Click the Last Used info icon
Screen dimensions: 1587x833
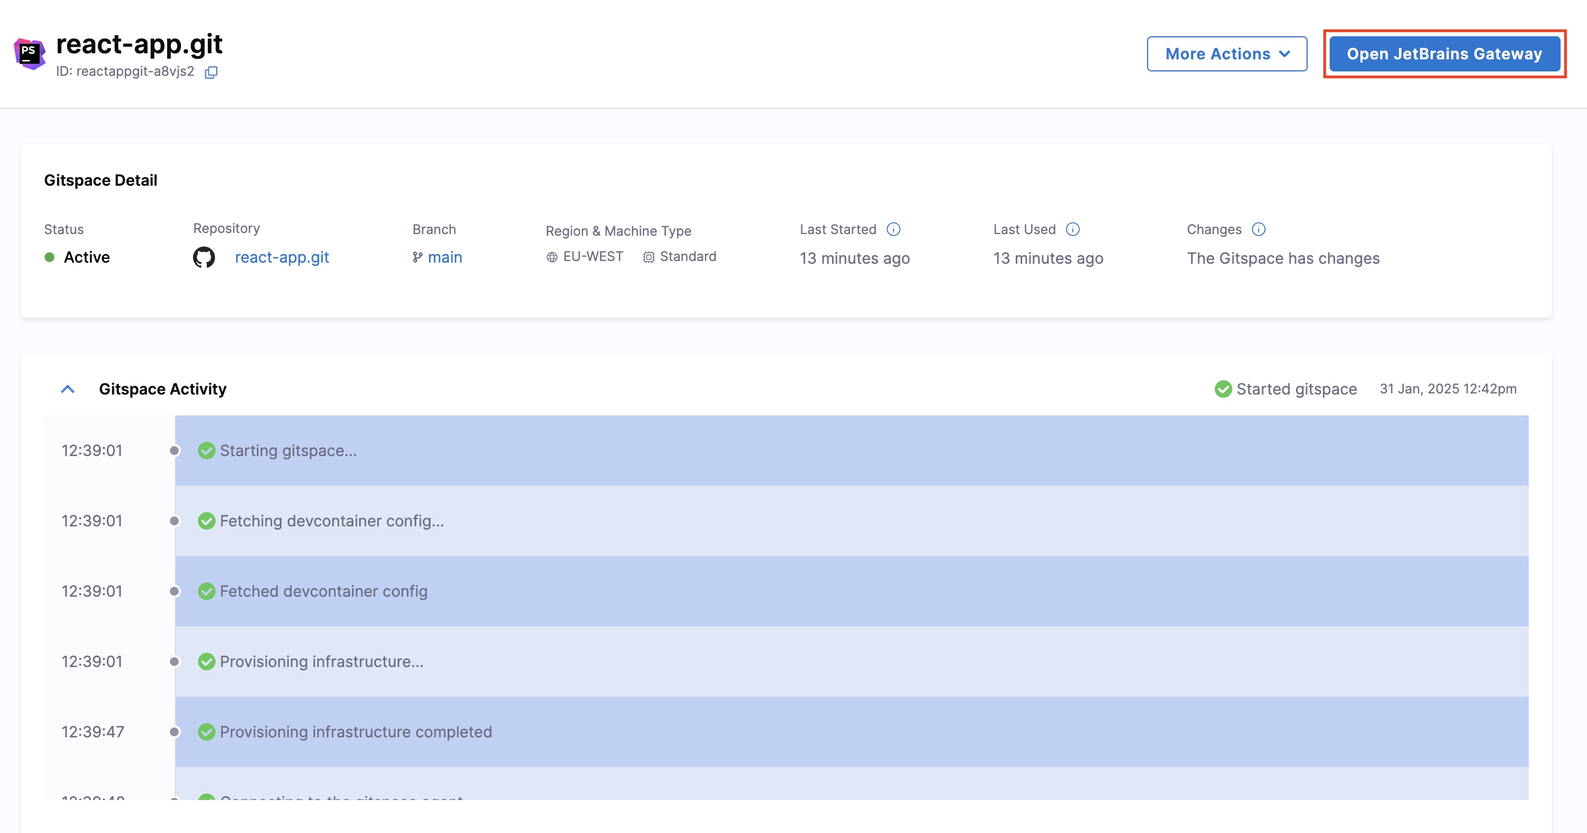[1073, 230]
